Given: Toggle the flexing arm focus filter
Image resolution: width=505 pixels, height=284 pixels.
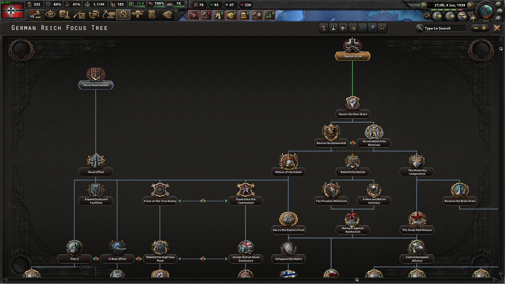Looking at the screenshot, I should [x=382, y=28].
